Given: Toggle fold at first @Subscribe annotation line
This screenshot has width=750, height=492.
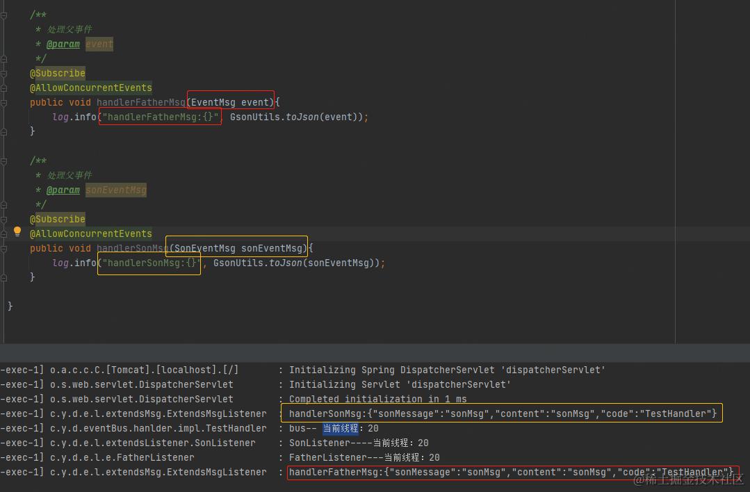Looking at the screenshot, I should 4,74.
